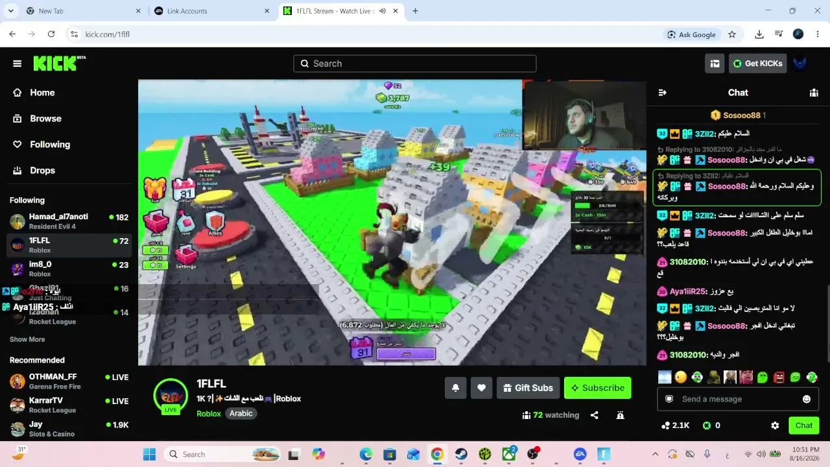Collapse the chat panel with arrow icon

coord(662,93)
